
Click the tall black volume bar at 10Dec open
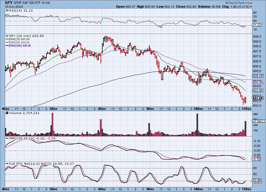[197, 125]
